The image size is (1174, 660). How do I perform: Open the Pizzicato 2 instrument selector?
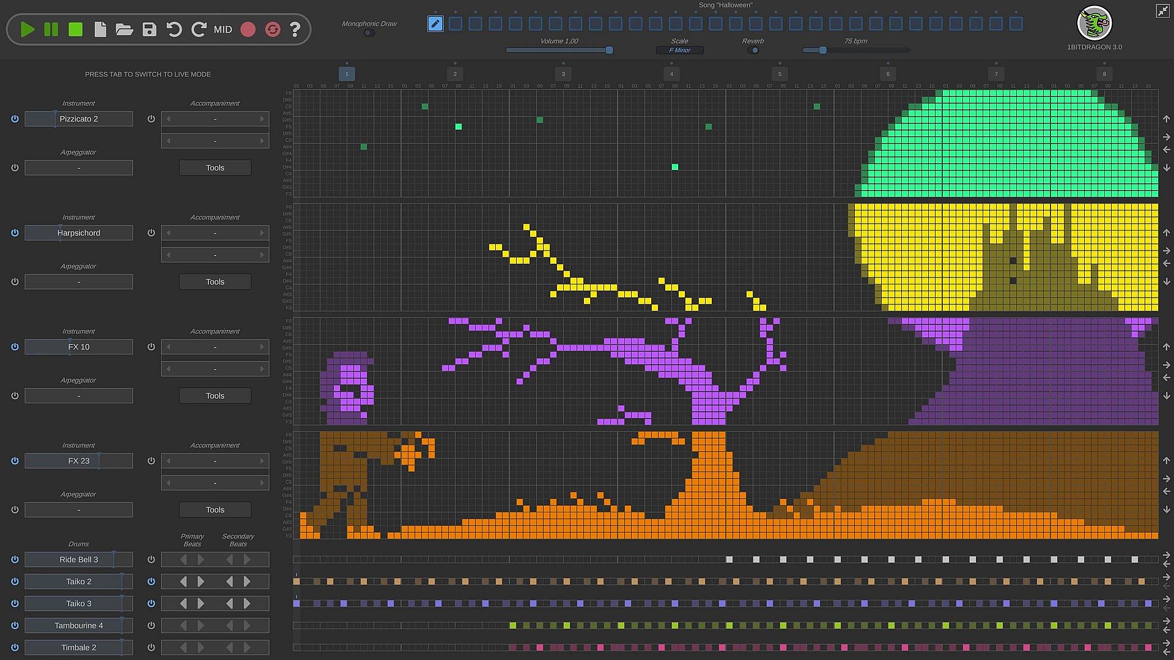coord(79,119)
